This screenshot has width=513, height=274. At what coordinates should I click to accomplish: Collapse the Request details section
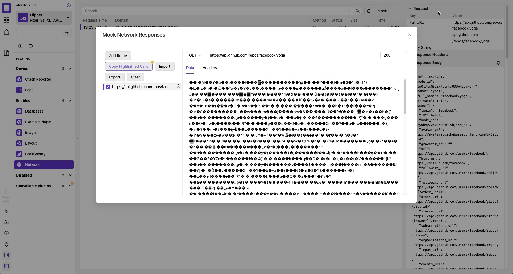(410, 9)
